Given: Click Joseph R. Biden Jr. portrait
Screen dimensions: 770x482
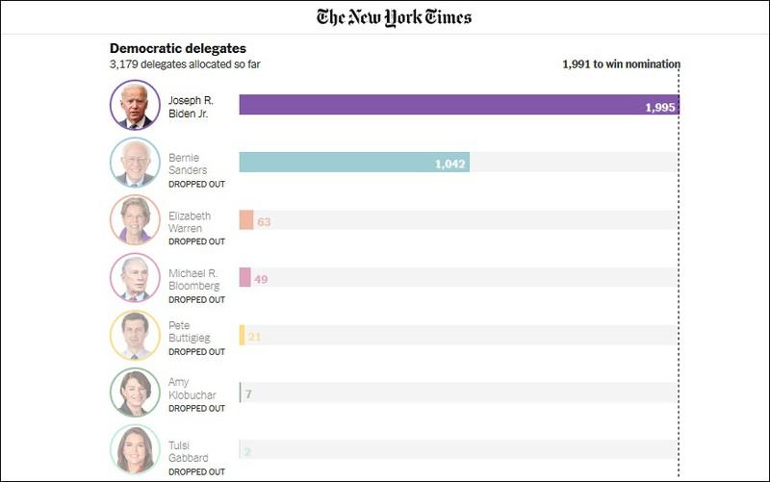Looking at the screenshot, I should tap(135, 105).
